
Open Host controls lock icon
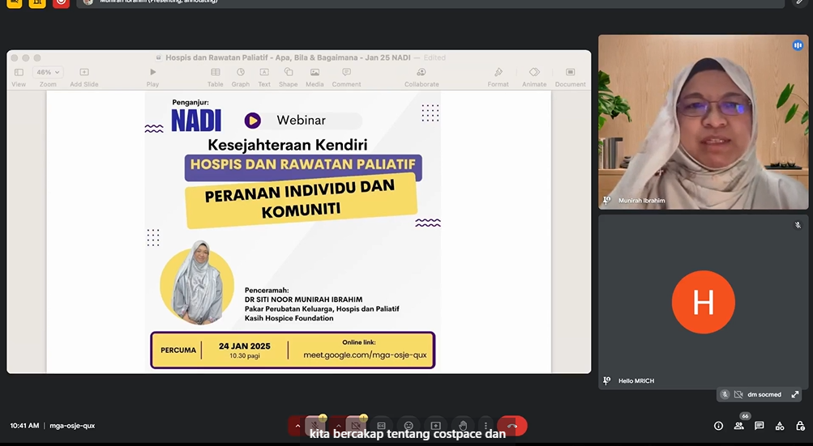(x=800, y=426)
